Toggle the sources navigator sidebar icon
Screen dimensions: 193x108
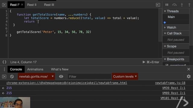pos(4,5)
